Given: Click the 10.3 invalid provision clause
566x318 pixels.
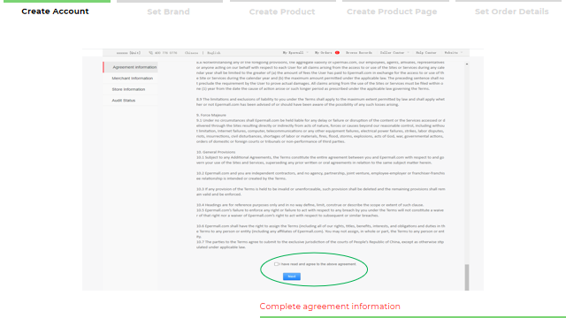Looking at the screenshot, I should tap(320, 192).
